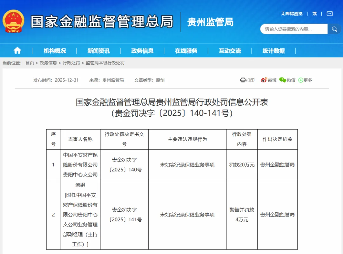Click the 当前位置 label
The width and height of the screenshot is (343, 254).
click(x=12, y=63)
